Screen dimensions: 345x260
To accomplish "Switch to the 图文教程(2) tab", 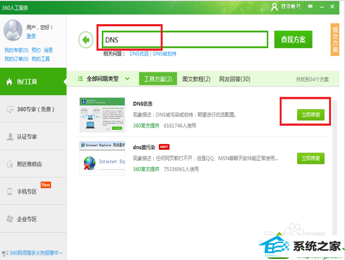I will pos(196,79).
